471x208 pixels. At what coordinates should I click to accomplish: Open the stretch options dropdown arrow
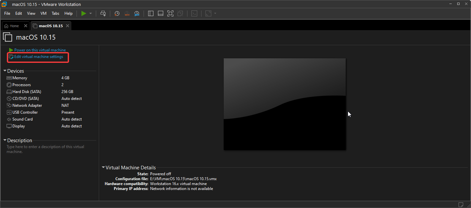click(215, 13)
